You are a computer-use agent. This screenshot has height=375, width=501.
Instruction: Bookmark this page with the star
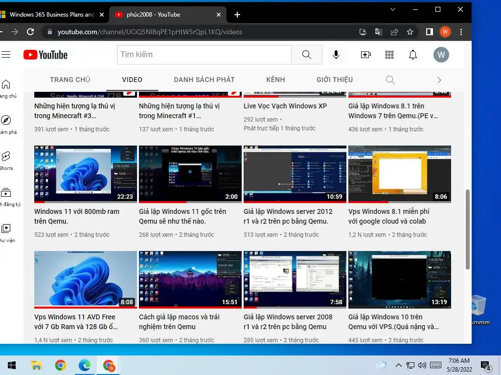pos(410,32)
